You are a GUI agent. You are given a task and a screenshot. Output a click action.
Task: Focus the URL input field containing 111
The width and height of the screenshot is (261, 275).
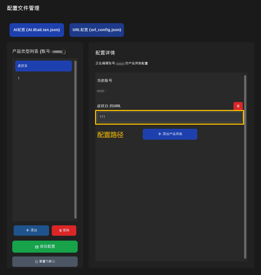tap(169, 117)
